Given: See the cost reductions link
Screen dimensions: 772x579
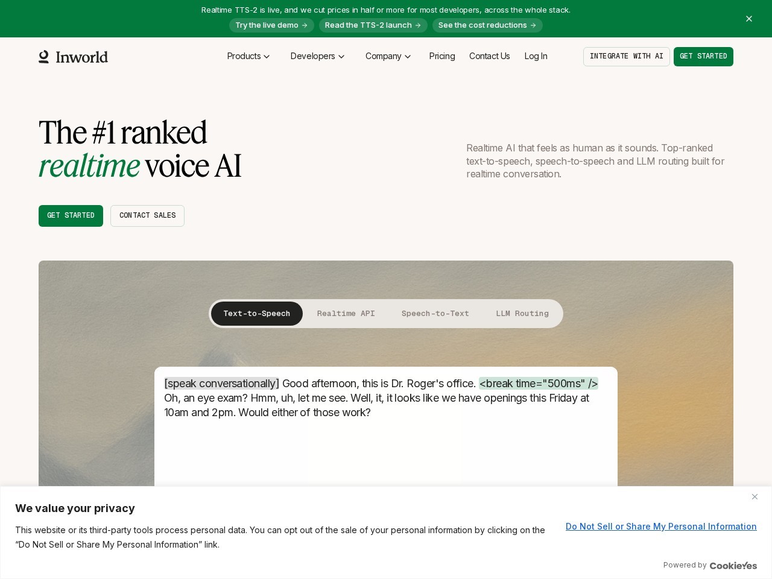Looking at the screenshot, I should coord(487,25).
